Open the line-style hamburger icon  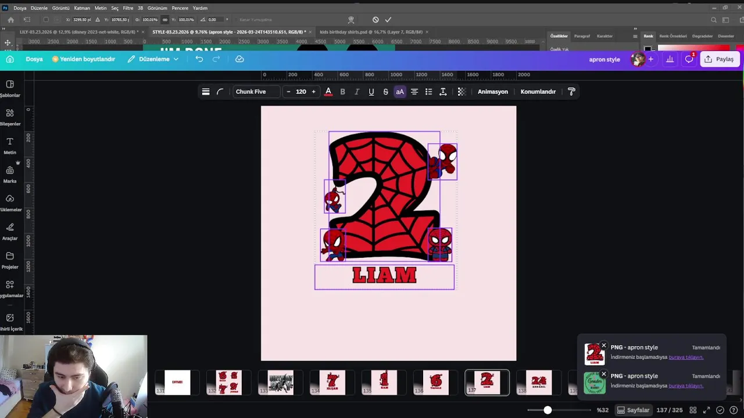point(206,92)
